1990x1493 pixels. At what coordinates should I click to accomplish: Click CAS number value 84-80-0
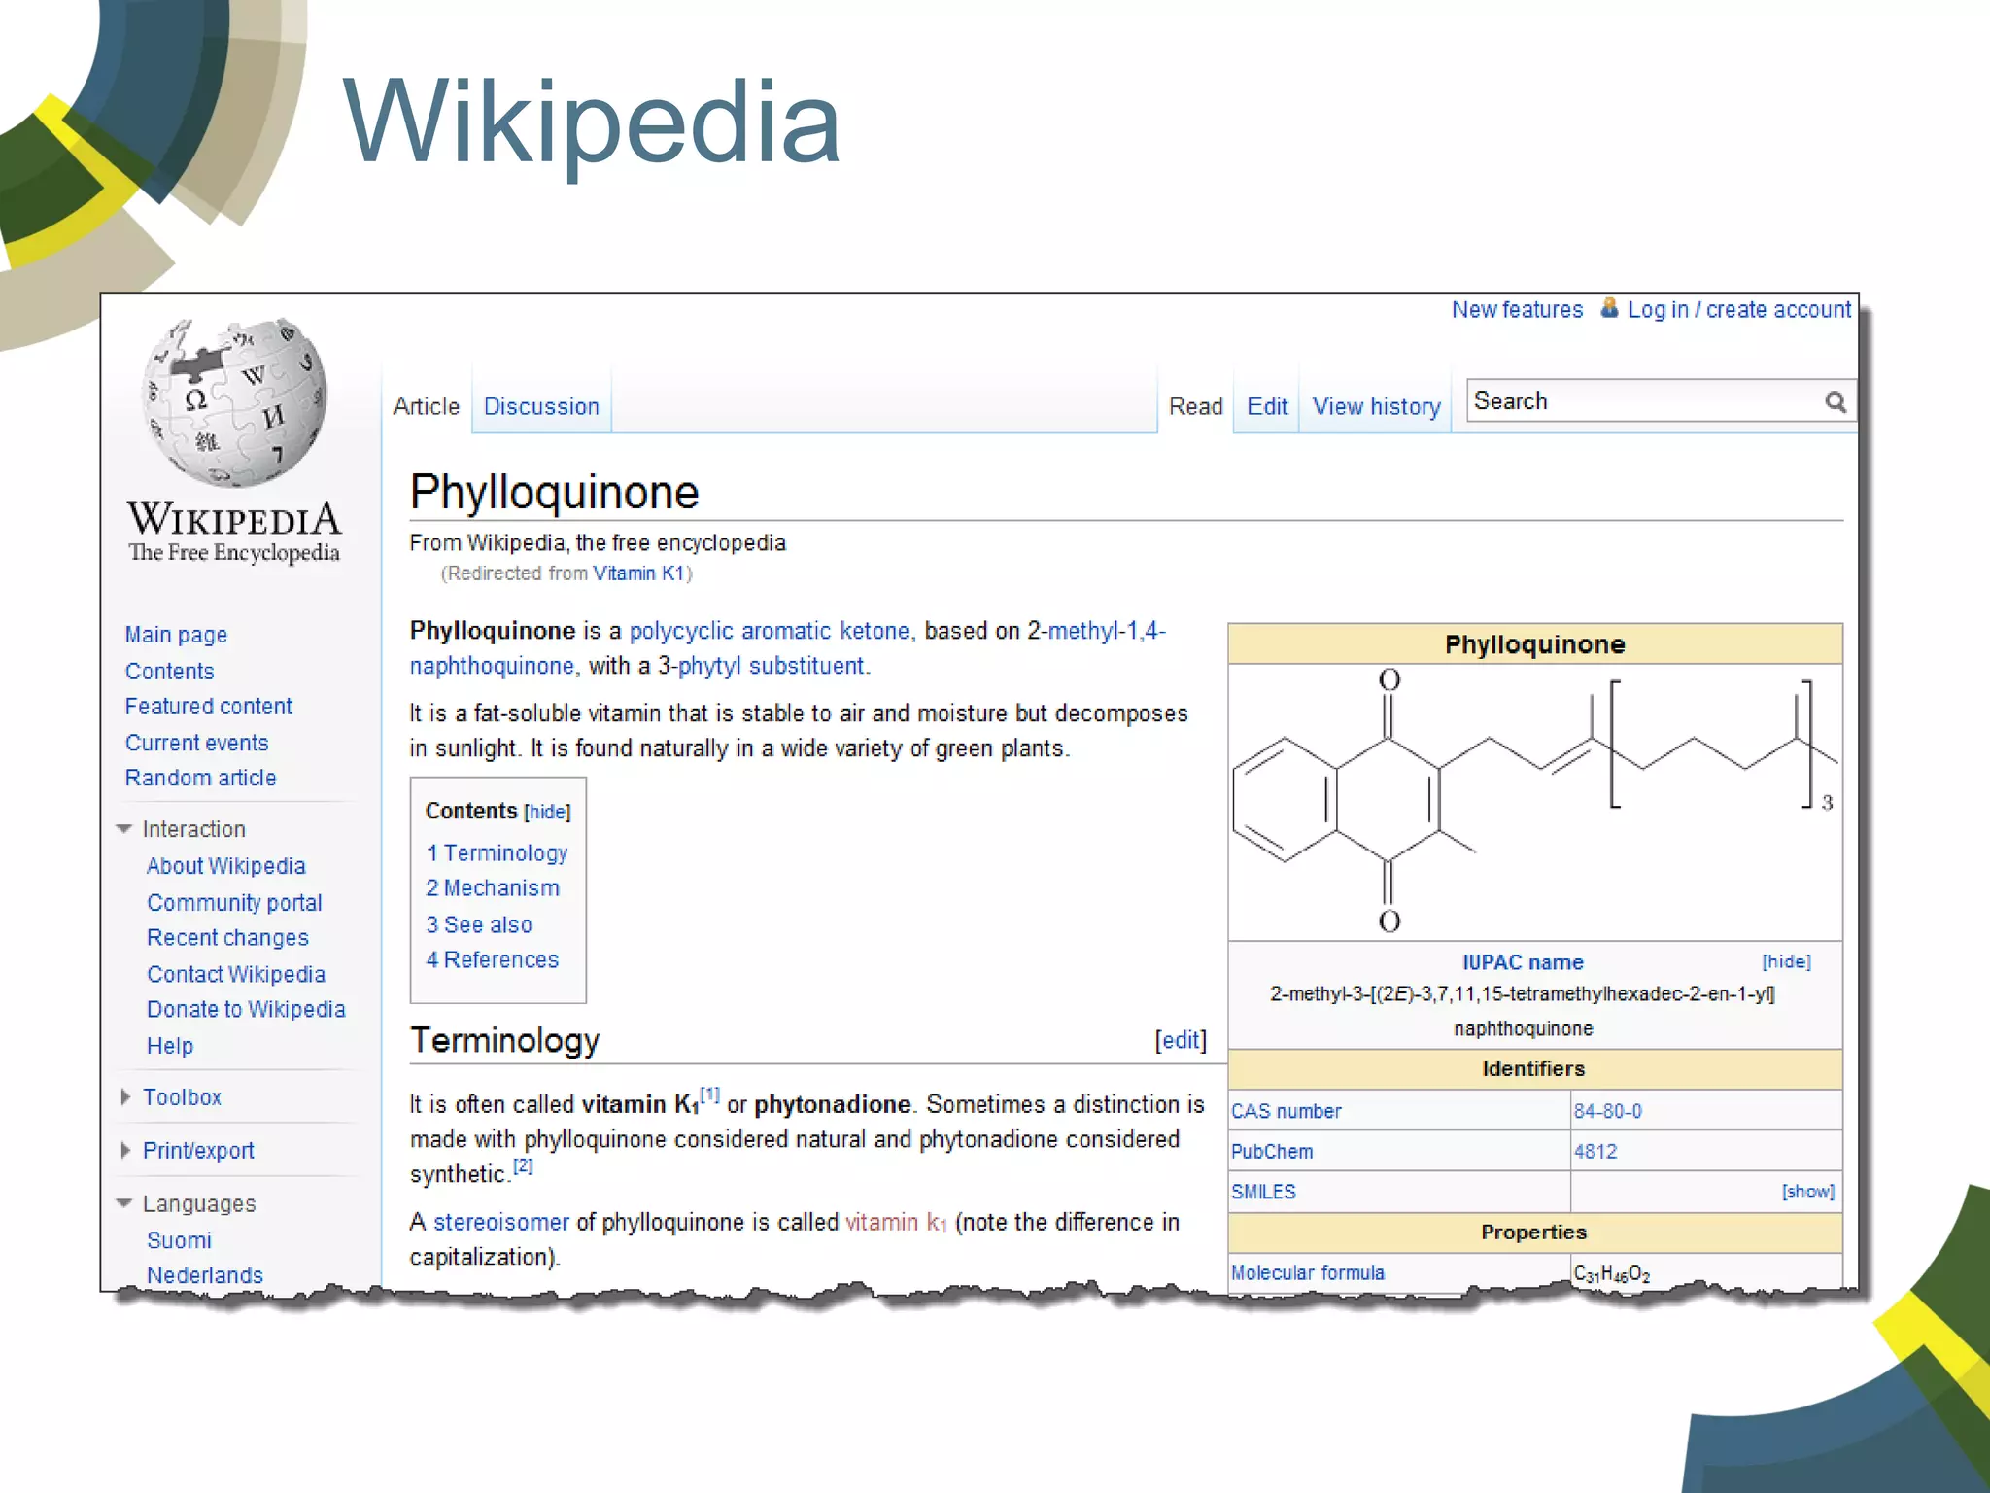coord(1607,1111)
